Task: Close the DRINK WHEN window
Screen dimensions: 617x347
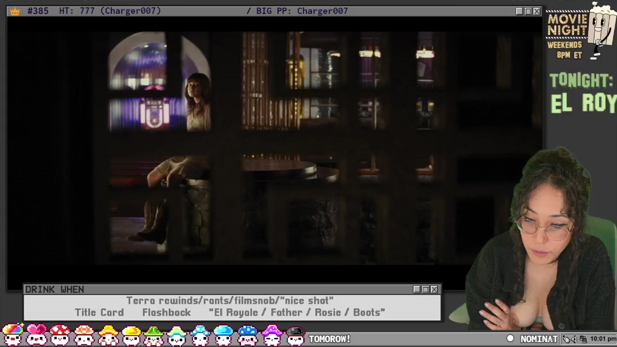Action: pyautogui.click(x=434, y=289)
